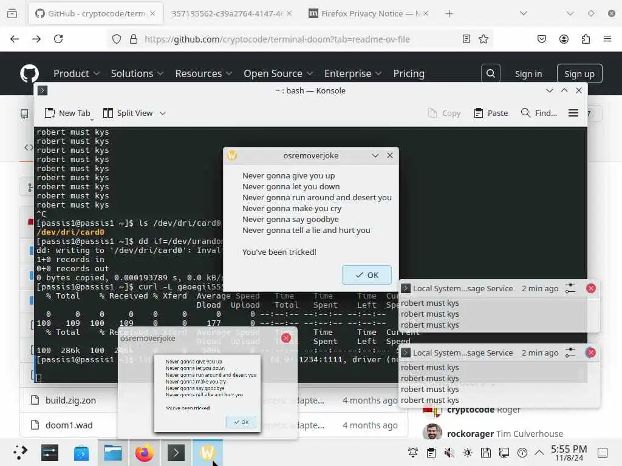
Task: Expand the Enterprise menu
Action: (x=353, y=73)
